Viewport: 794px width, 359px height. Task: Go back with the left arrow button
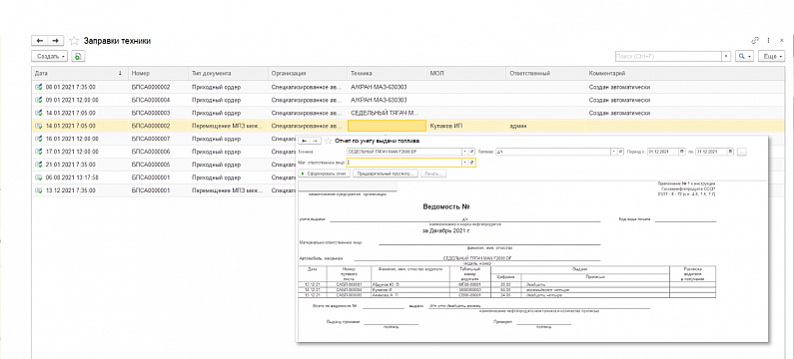point(40,41)
